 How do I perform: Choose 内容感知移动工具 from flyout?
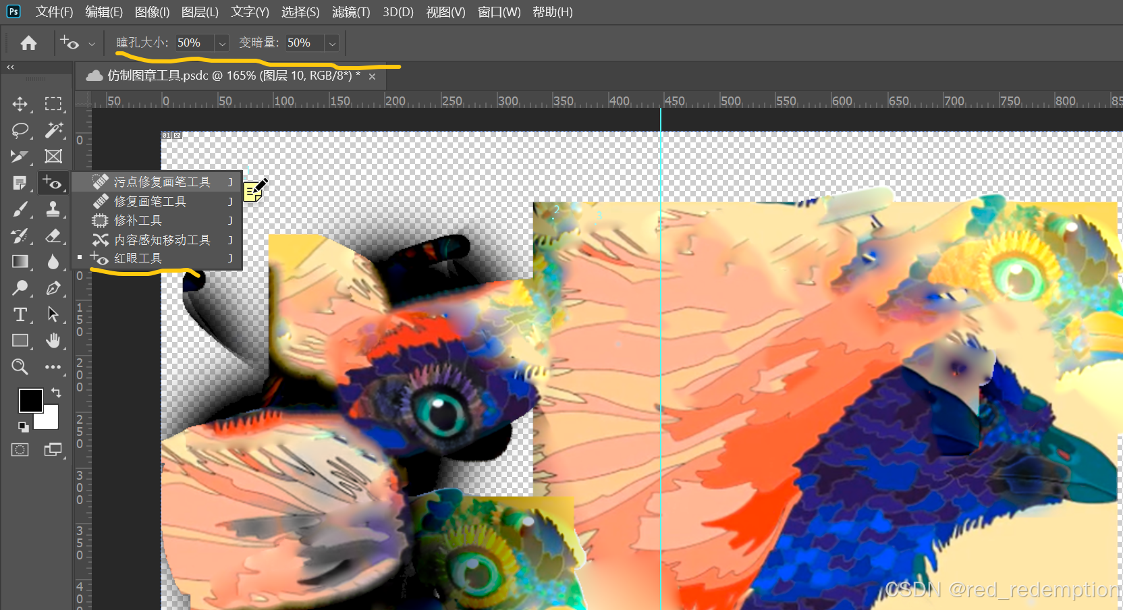tap(157, 240)
